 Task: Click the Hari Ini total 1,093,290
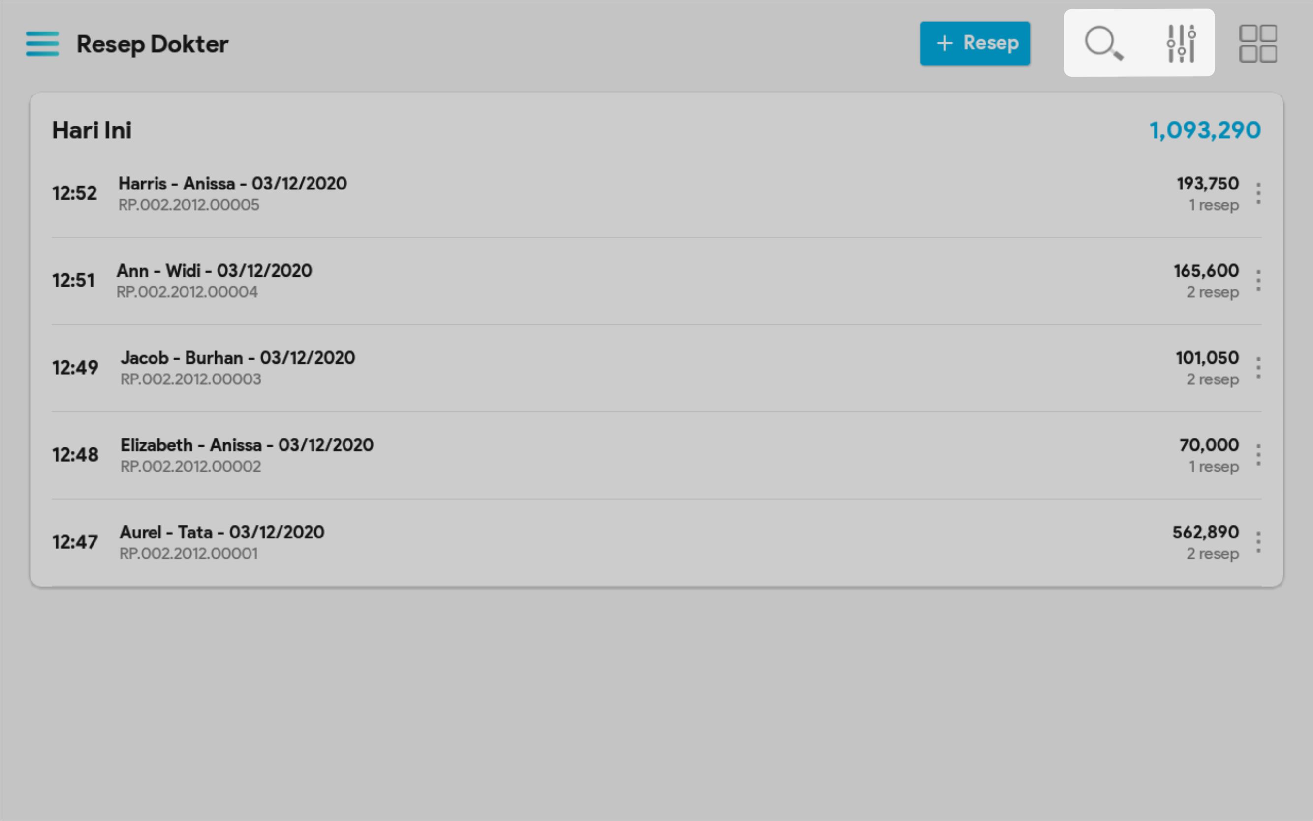(x=1204, y=130)
